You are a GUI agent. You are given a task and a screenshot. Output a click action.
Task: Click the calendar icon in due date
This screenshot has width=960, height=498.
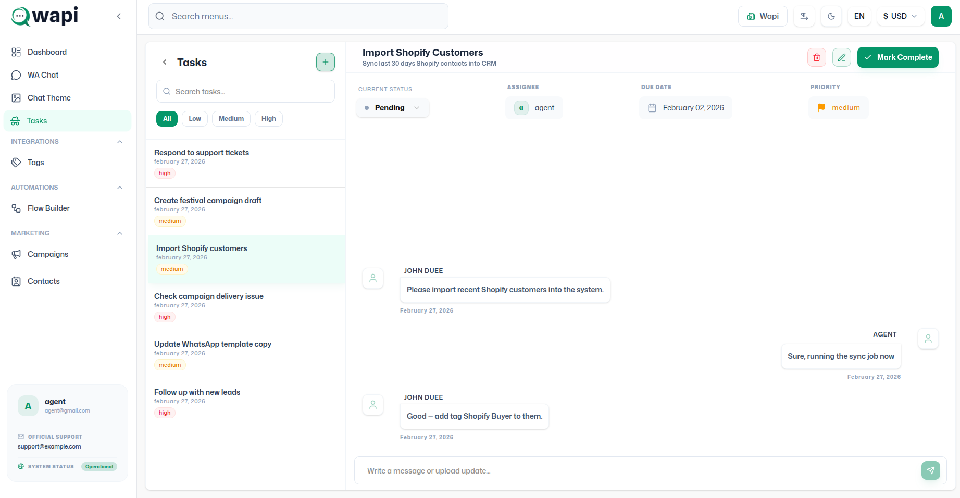[x=652, y=108]
